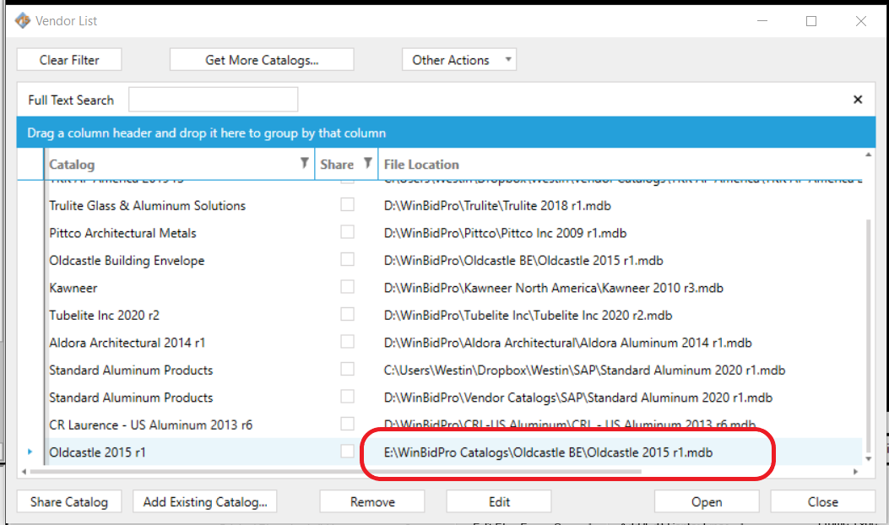Click the Share column header
This screenshot has height=525, width=889.
coord(337,165)
